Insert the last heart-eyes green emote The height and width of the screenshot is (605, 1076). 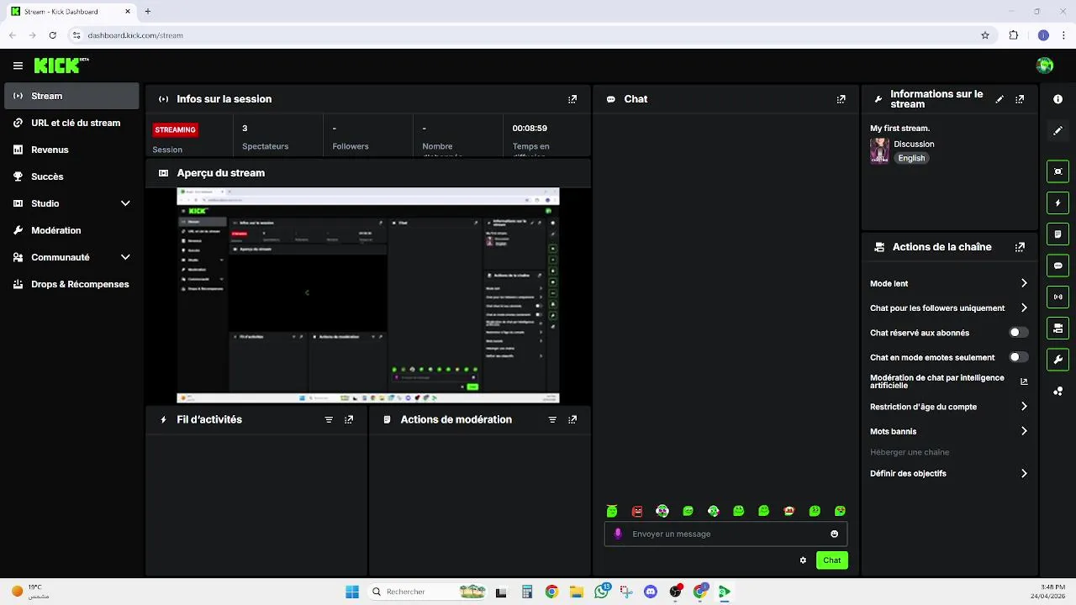[840, 511]
